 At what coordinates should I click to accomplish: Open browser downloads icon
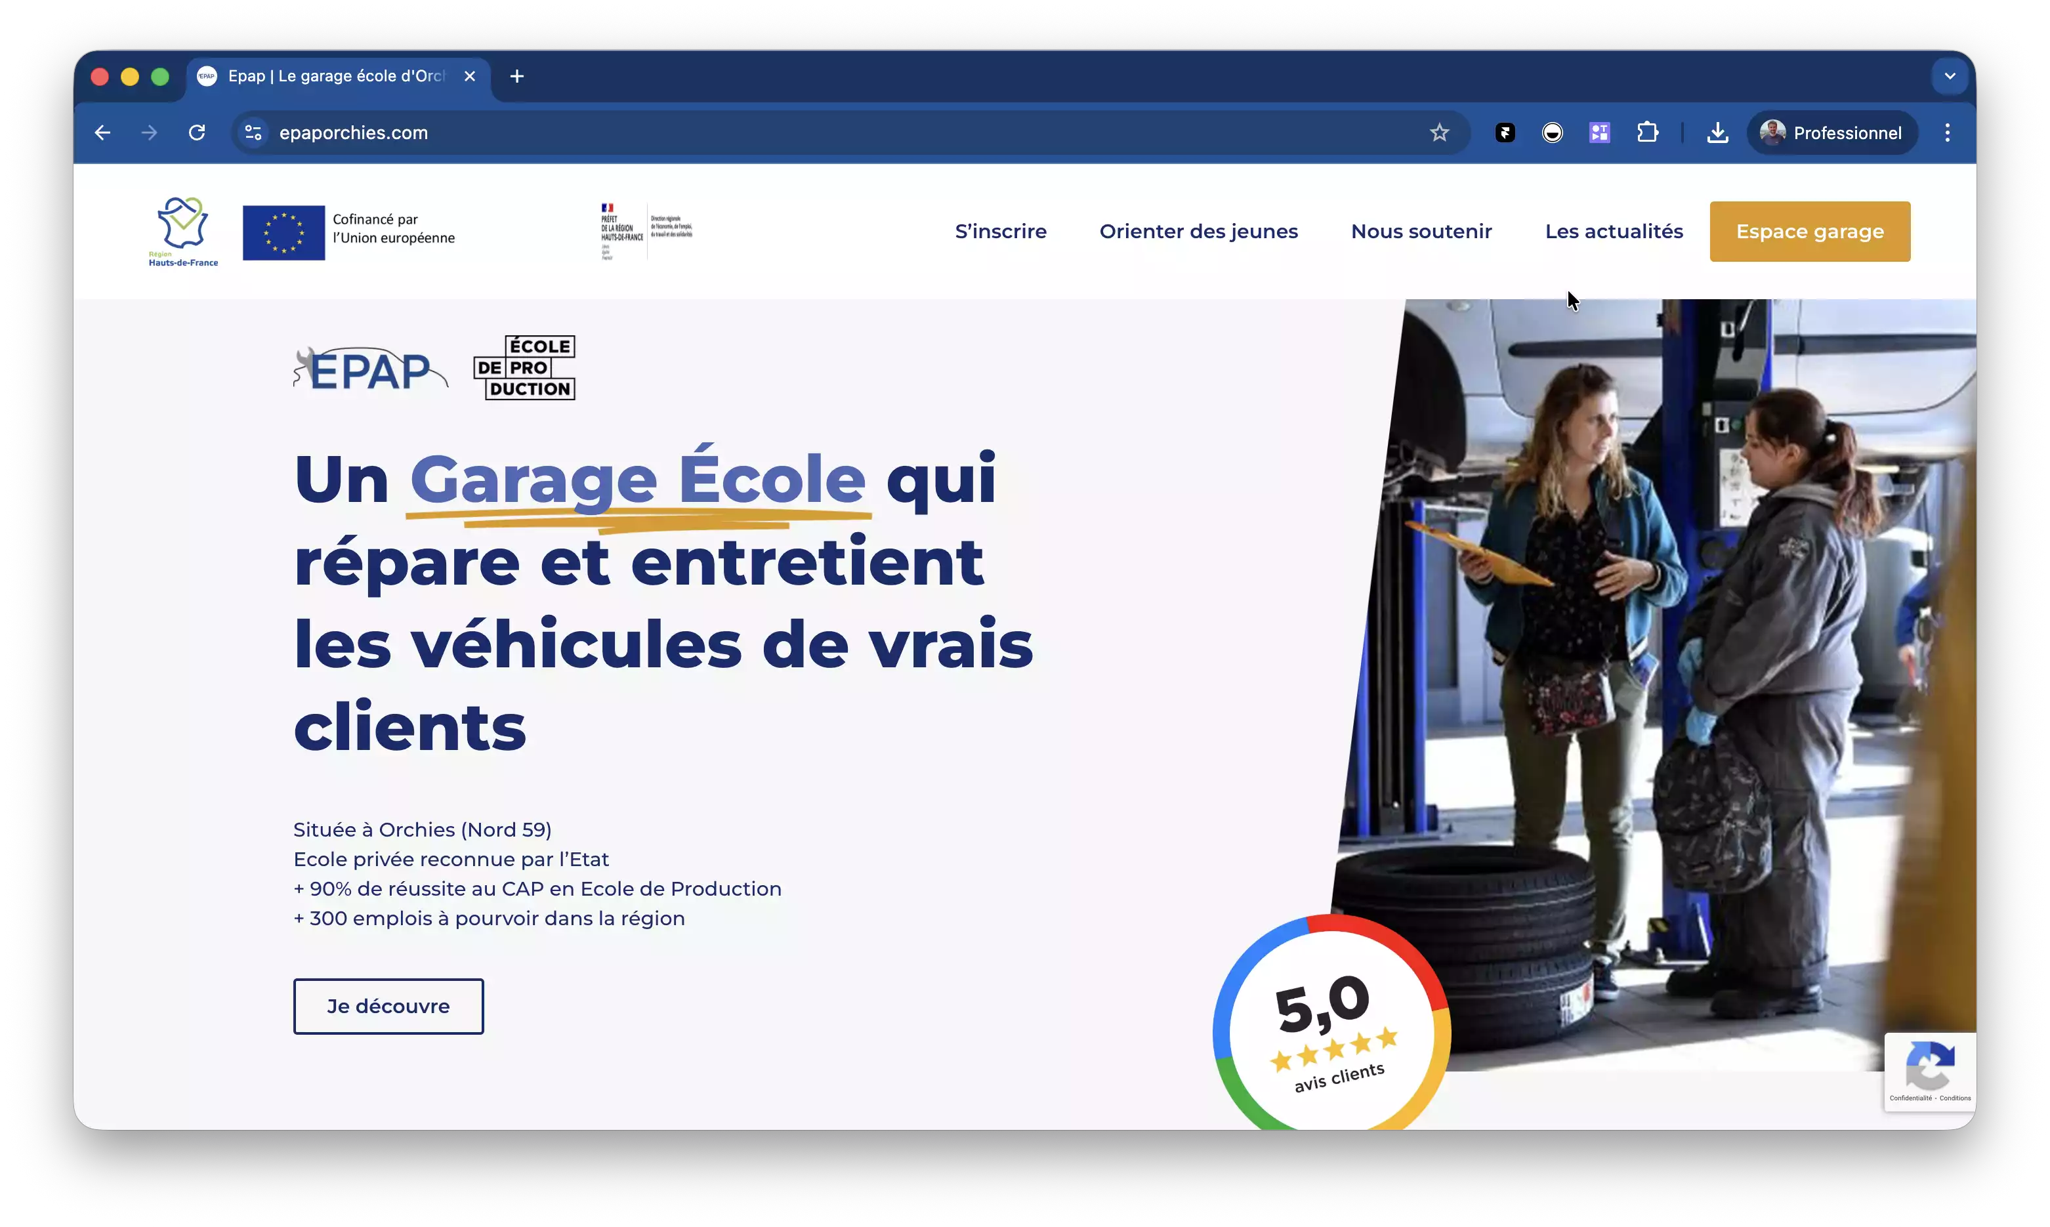[1717, 133]
